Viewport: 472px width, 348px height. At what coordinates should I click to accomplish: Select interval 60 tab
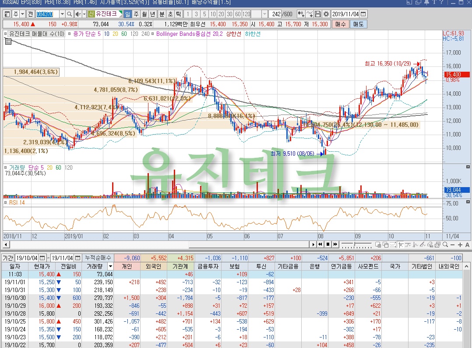238,14
